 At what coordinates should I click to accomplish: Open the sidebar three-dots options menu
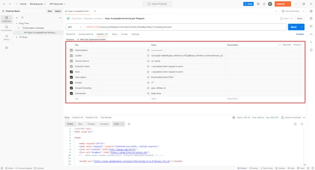[60, 18]
